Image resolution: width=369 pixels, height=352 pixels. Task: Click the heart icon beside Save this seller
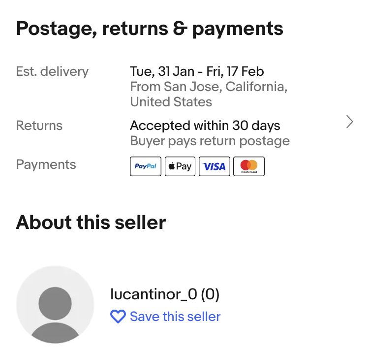point(118,317)
